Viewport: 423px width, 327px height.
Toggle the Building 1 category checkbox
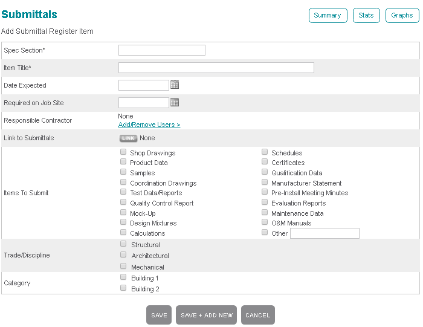click(x=124, y=277)
